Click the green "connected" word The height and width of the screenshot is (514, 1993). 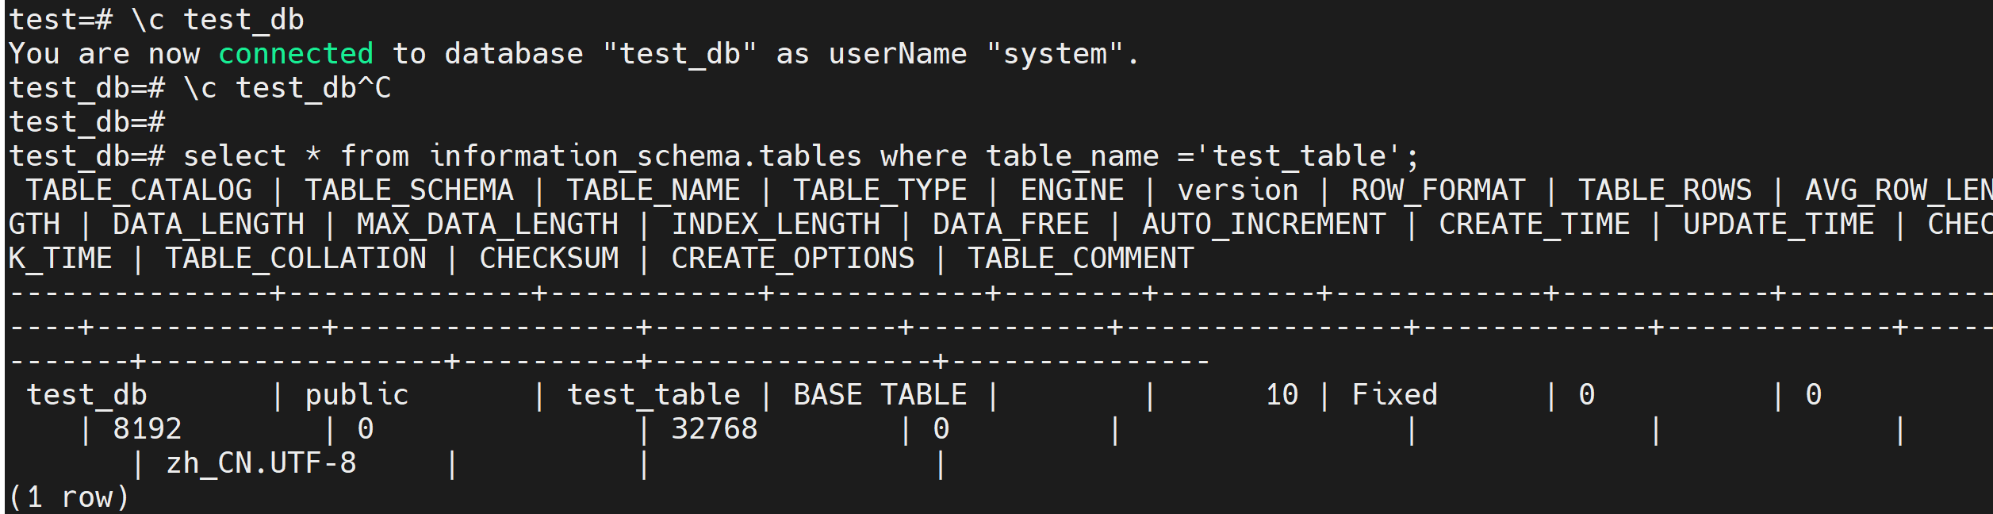click(x=295, y=54)
